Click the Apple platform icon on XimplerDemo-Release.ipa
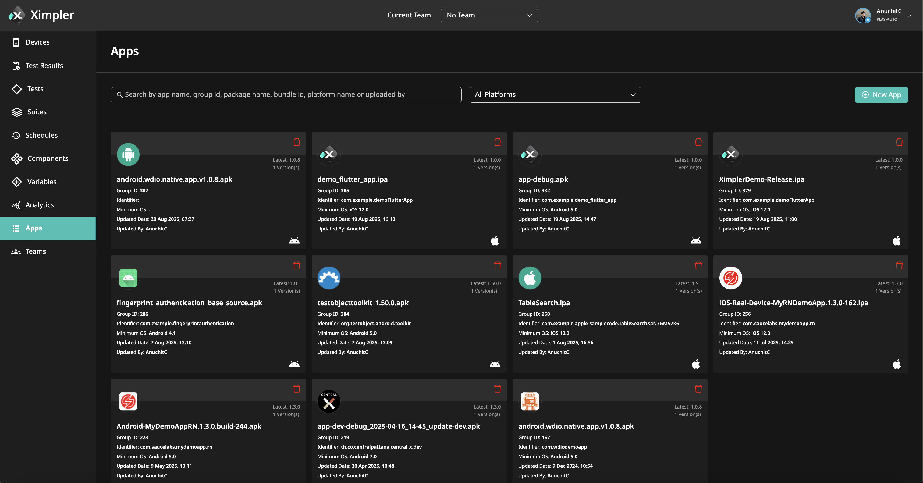Image resolution: width=923 pixels, height=483 pixels. tap(896, 241)
